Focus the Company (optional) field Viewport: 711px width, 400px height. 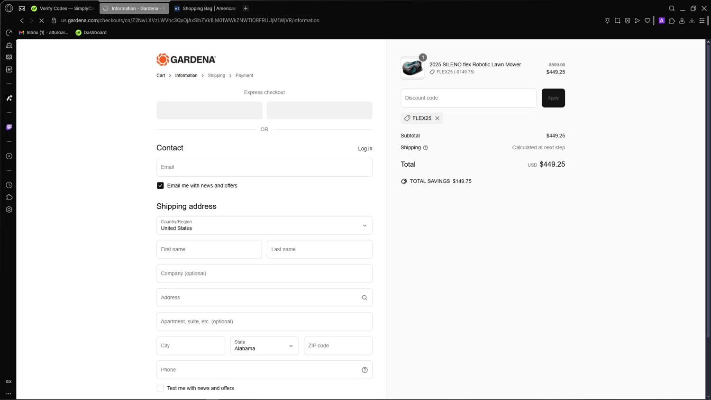[x=264, y=273]
